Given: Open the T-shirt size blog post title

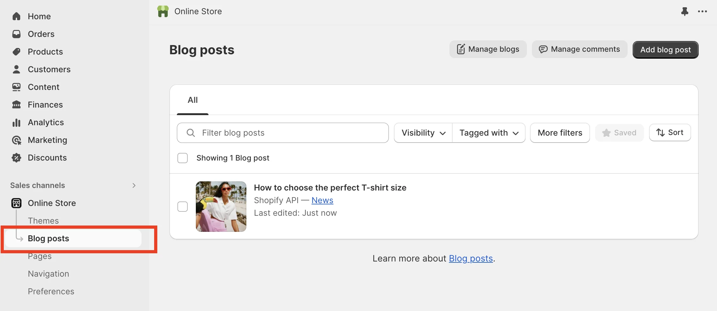Looking at the screenshot, I should tap(330, 188).
